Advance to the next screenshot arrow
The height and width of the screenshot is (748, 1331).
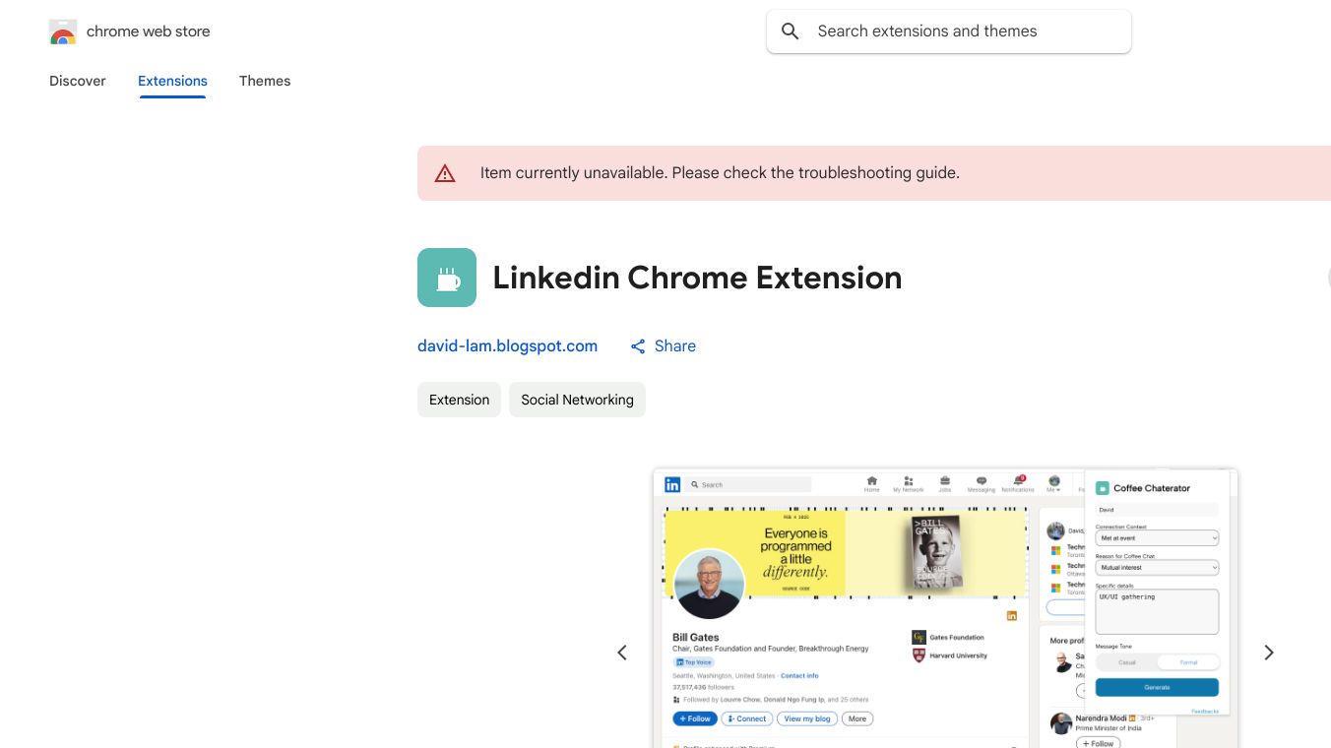pyautogui.click(x=1269, y=653)
